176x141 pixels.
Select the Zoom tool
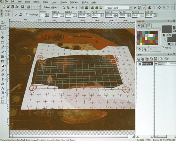(2, 23)
